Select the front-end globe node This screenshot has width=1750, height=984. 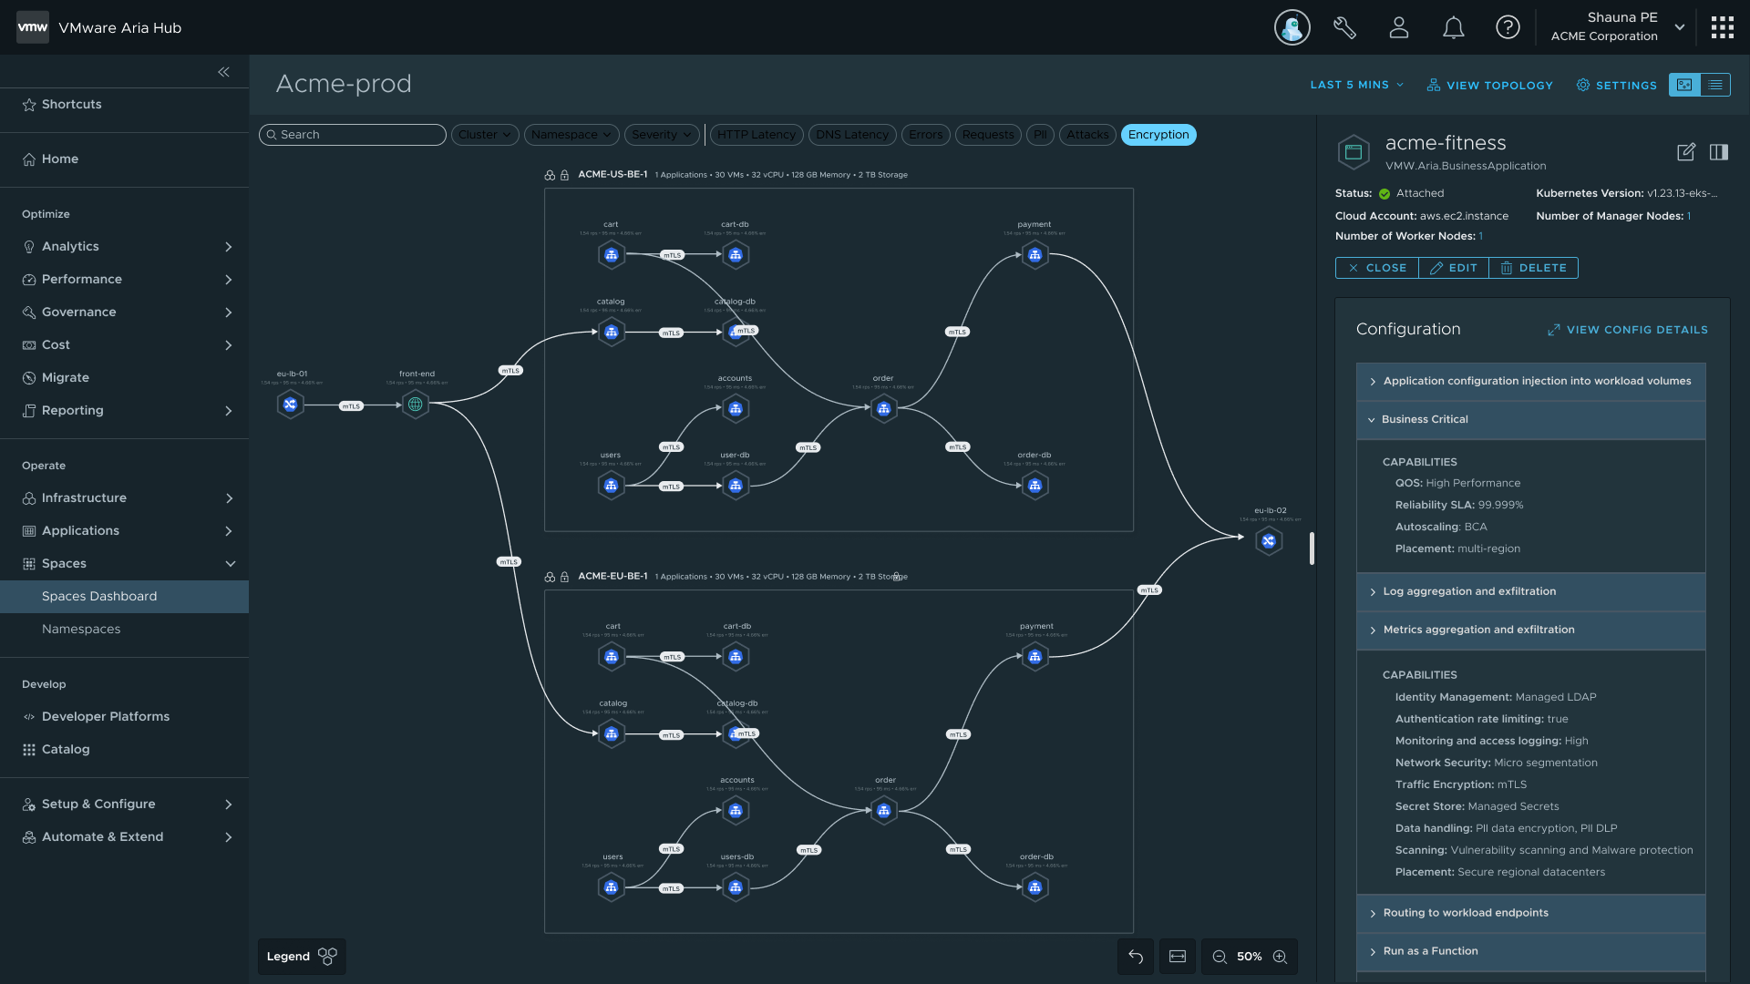click(416, 404)
